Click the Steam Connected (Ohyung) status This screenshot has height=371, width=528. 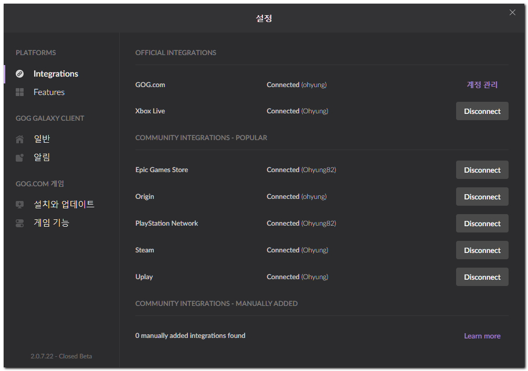click(x=298, y=250)
